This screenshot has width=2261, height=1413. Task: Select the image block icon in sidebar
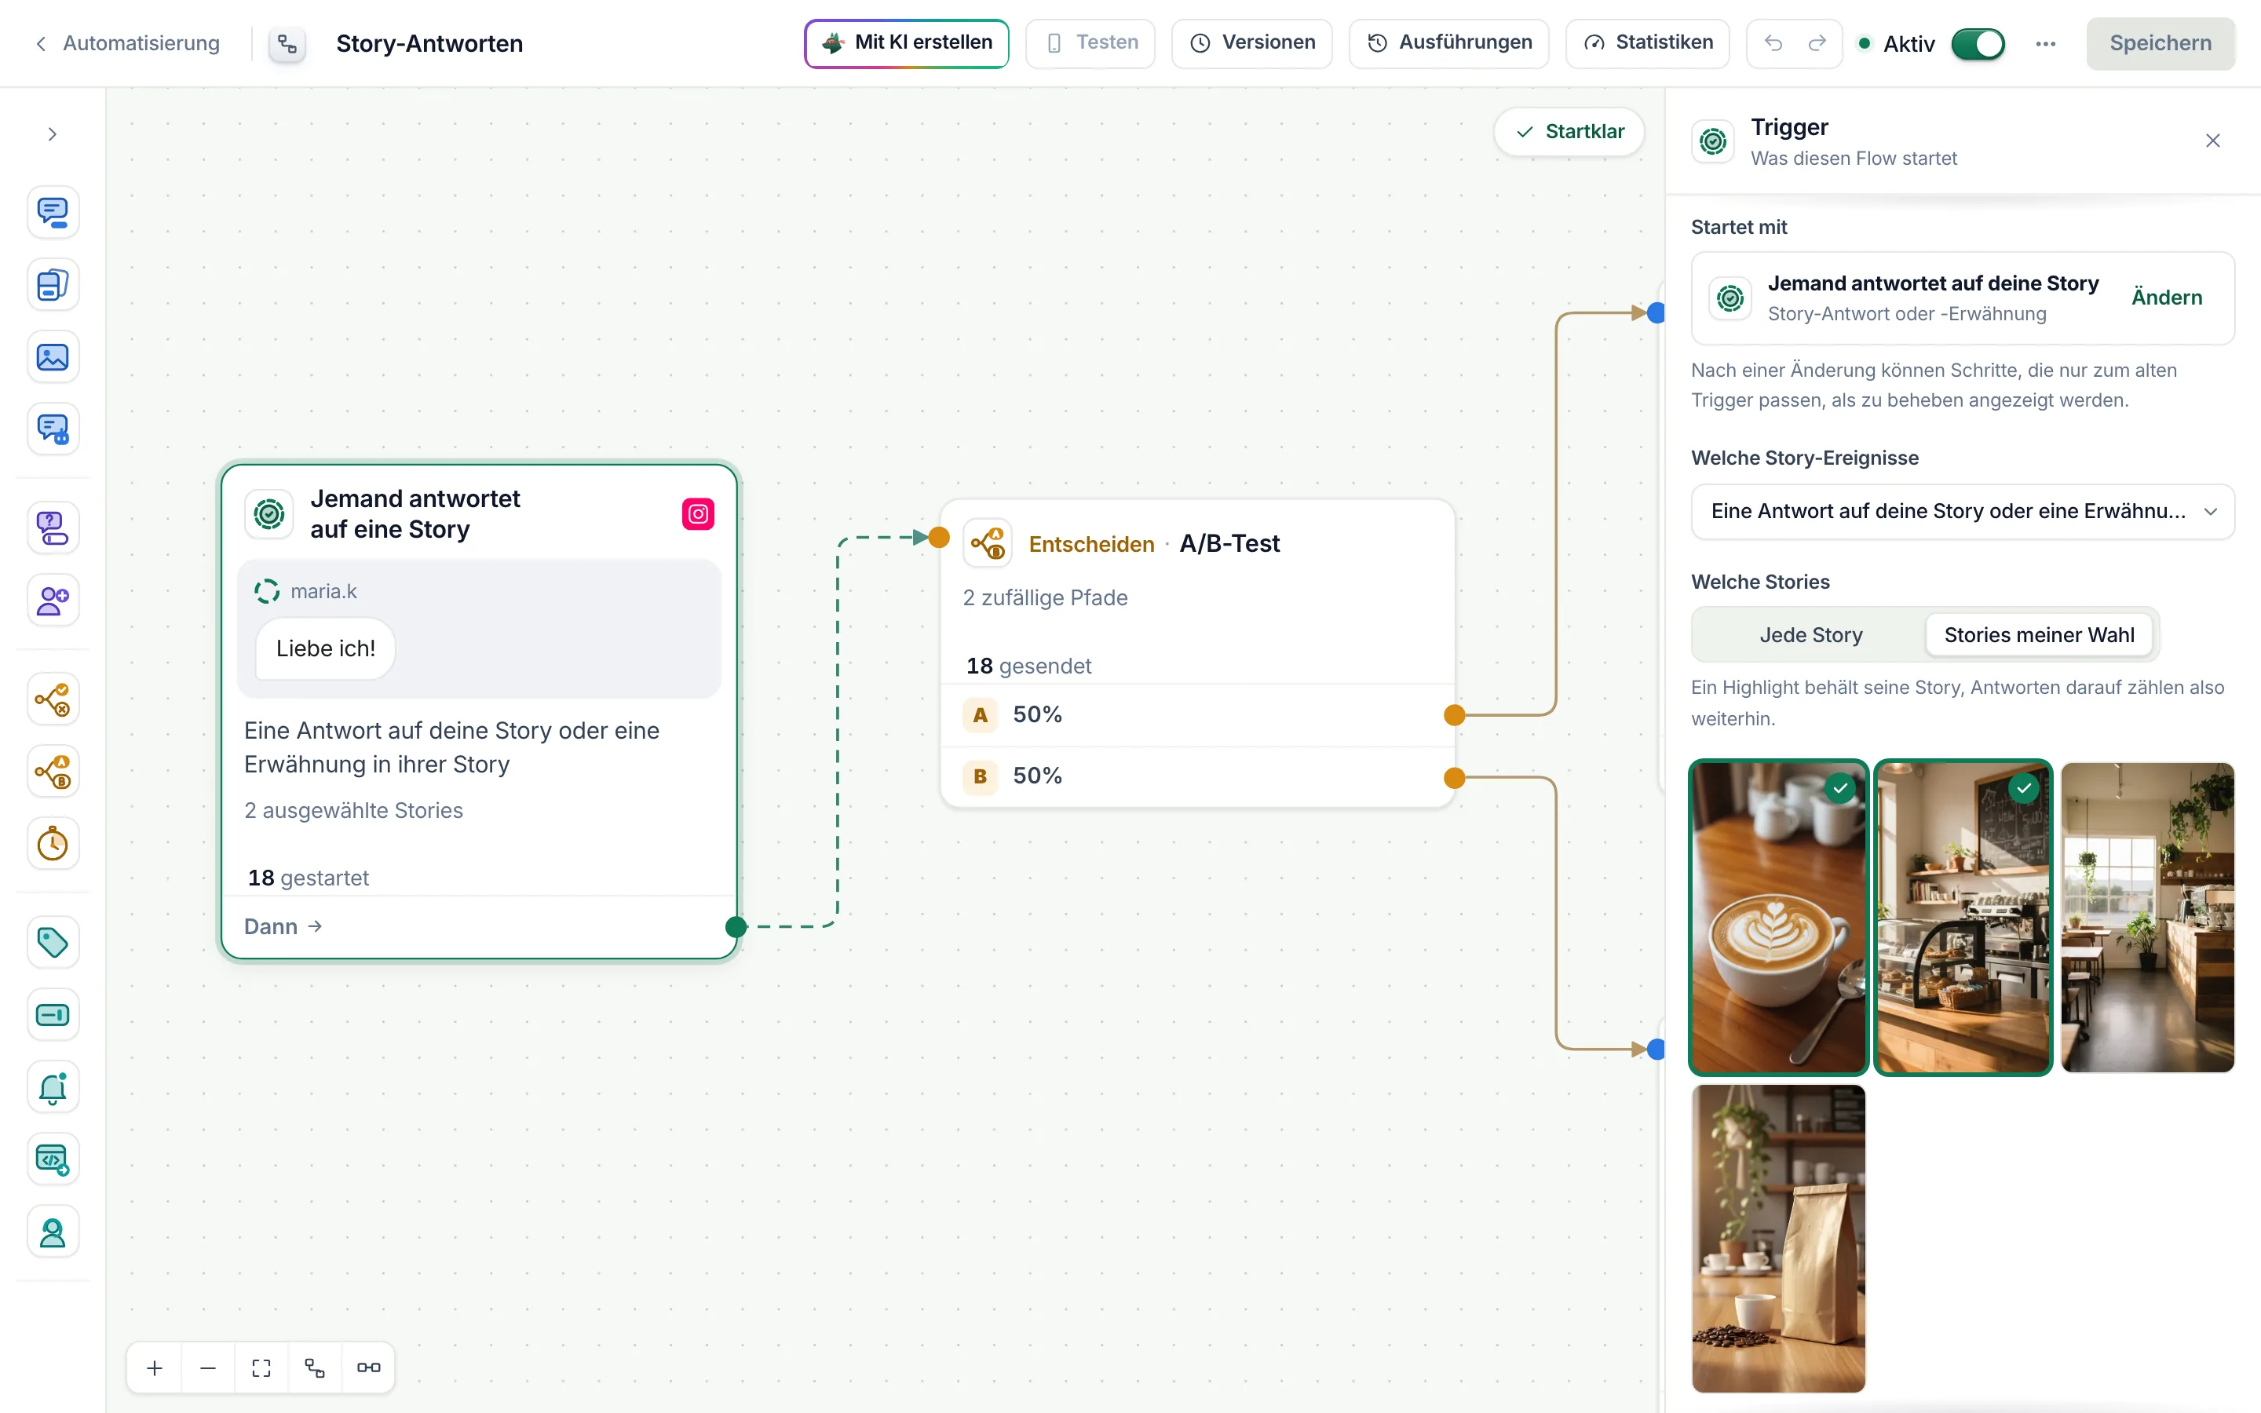point(53,357)
